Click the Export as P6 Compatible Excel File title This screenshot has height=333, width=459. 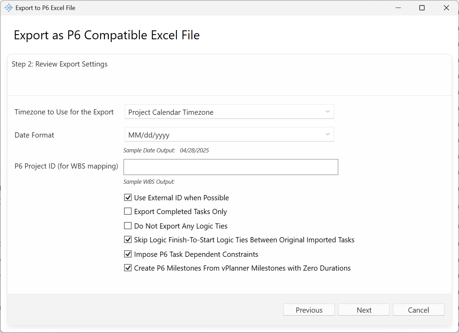point(106,35)
